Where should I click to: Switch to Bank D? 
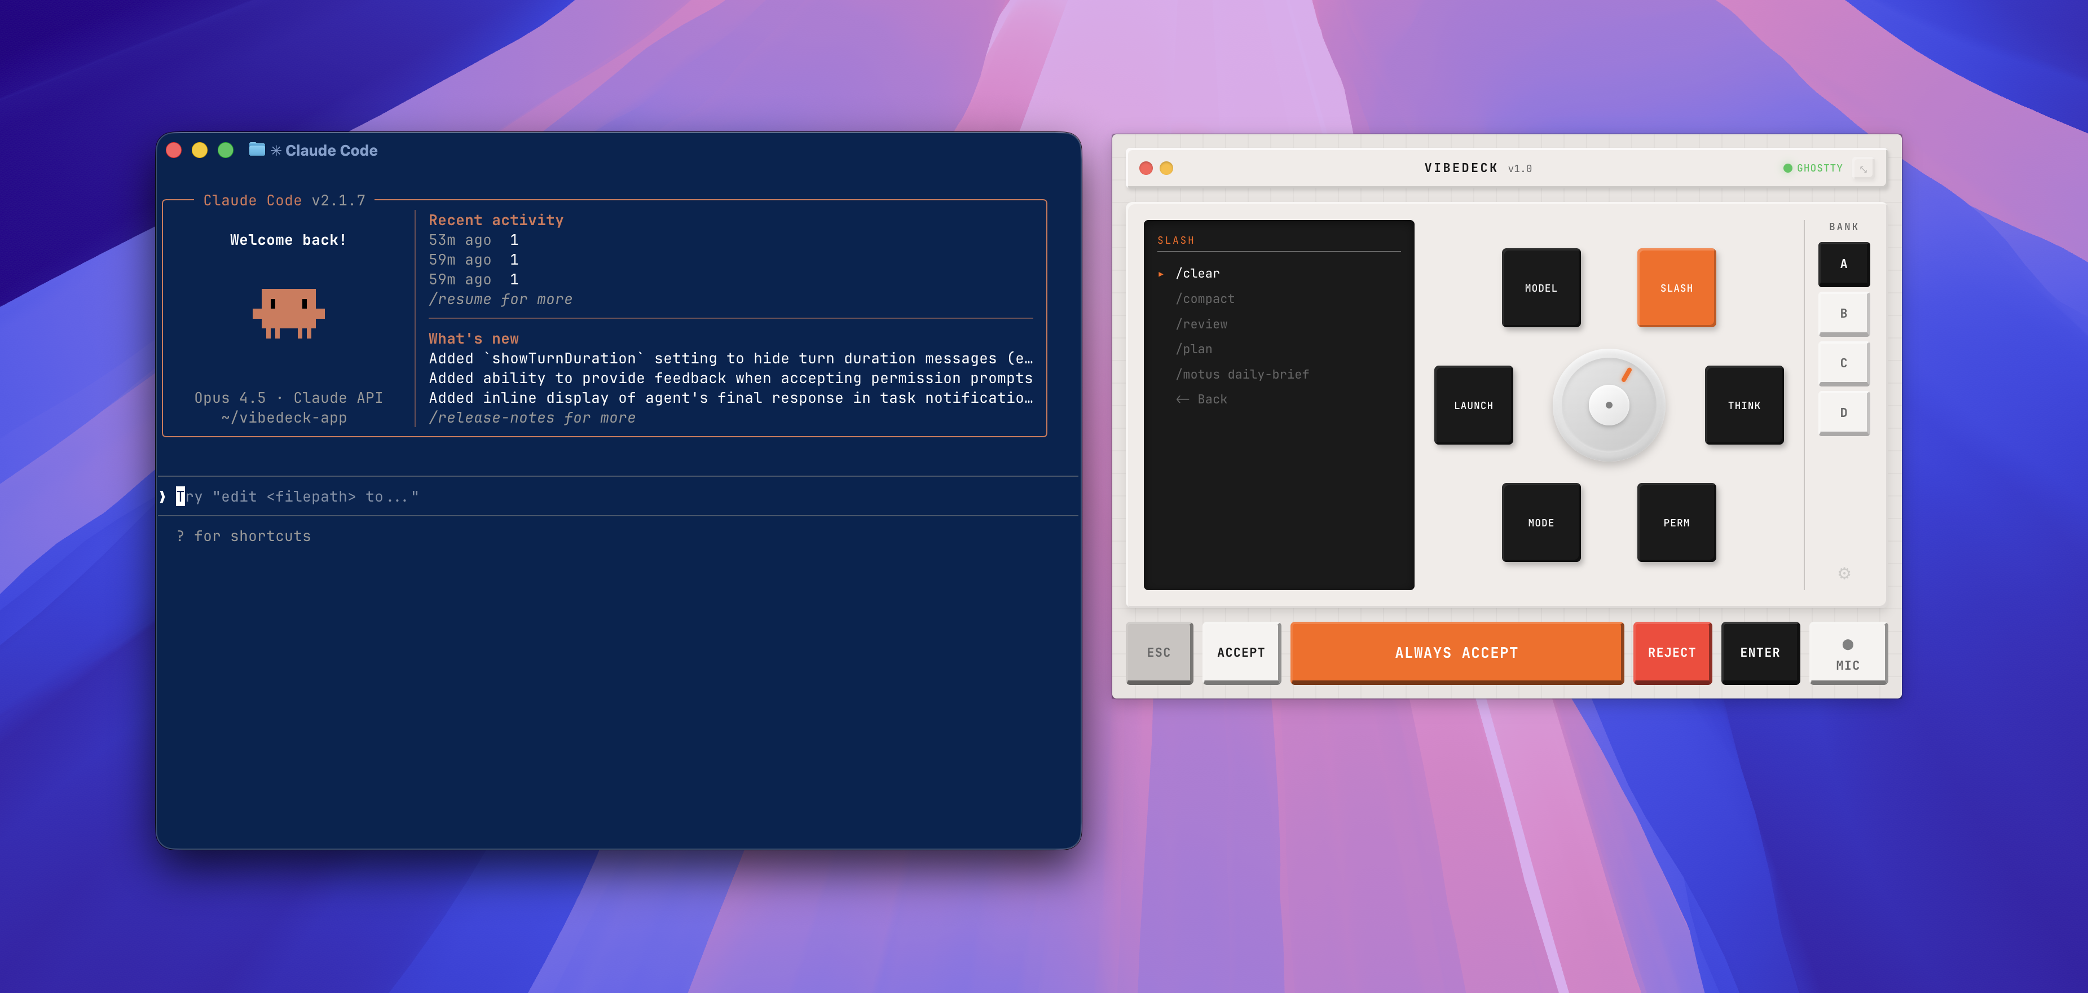pos(1843,412)
